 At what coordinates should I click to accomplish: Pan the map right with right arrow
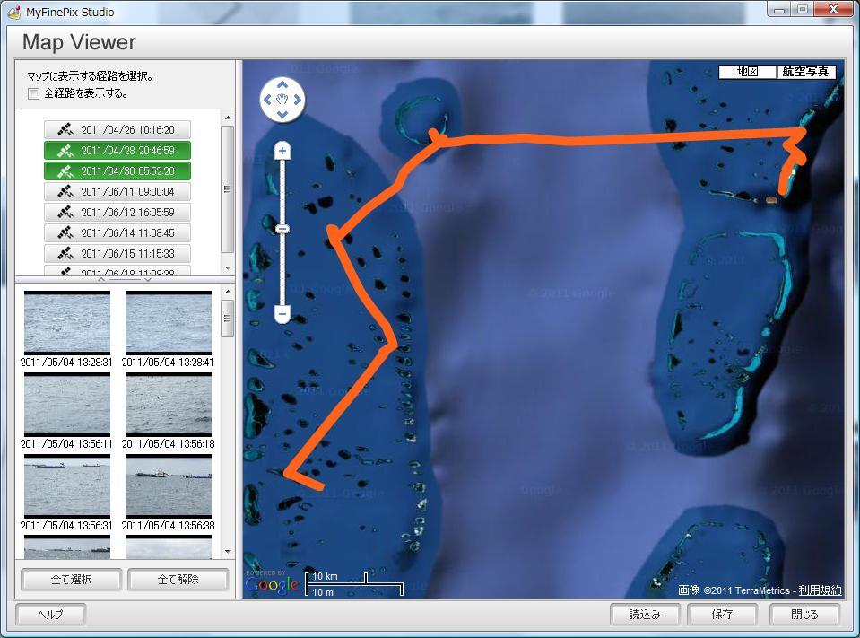point(297,100)
